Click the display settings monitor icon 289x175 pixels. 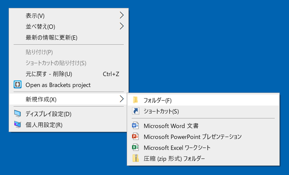[18, 114]
